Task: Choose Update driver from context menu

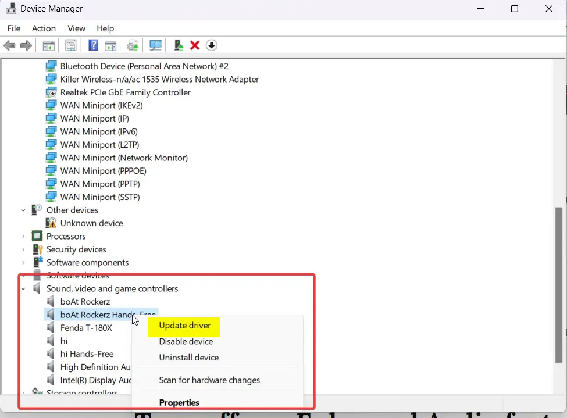Action: click(185, 326)
